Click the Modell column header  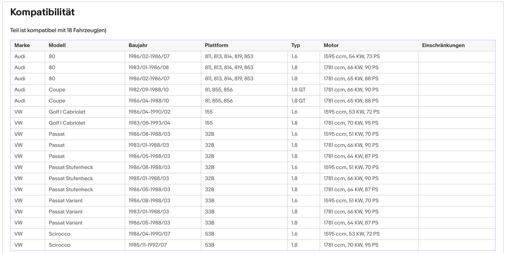pos(57,45)
